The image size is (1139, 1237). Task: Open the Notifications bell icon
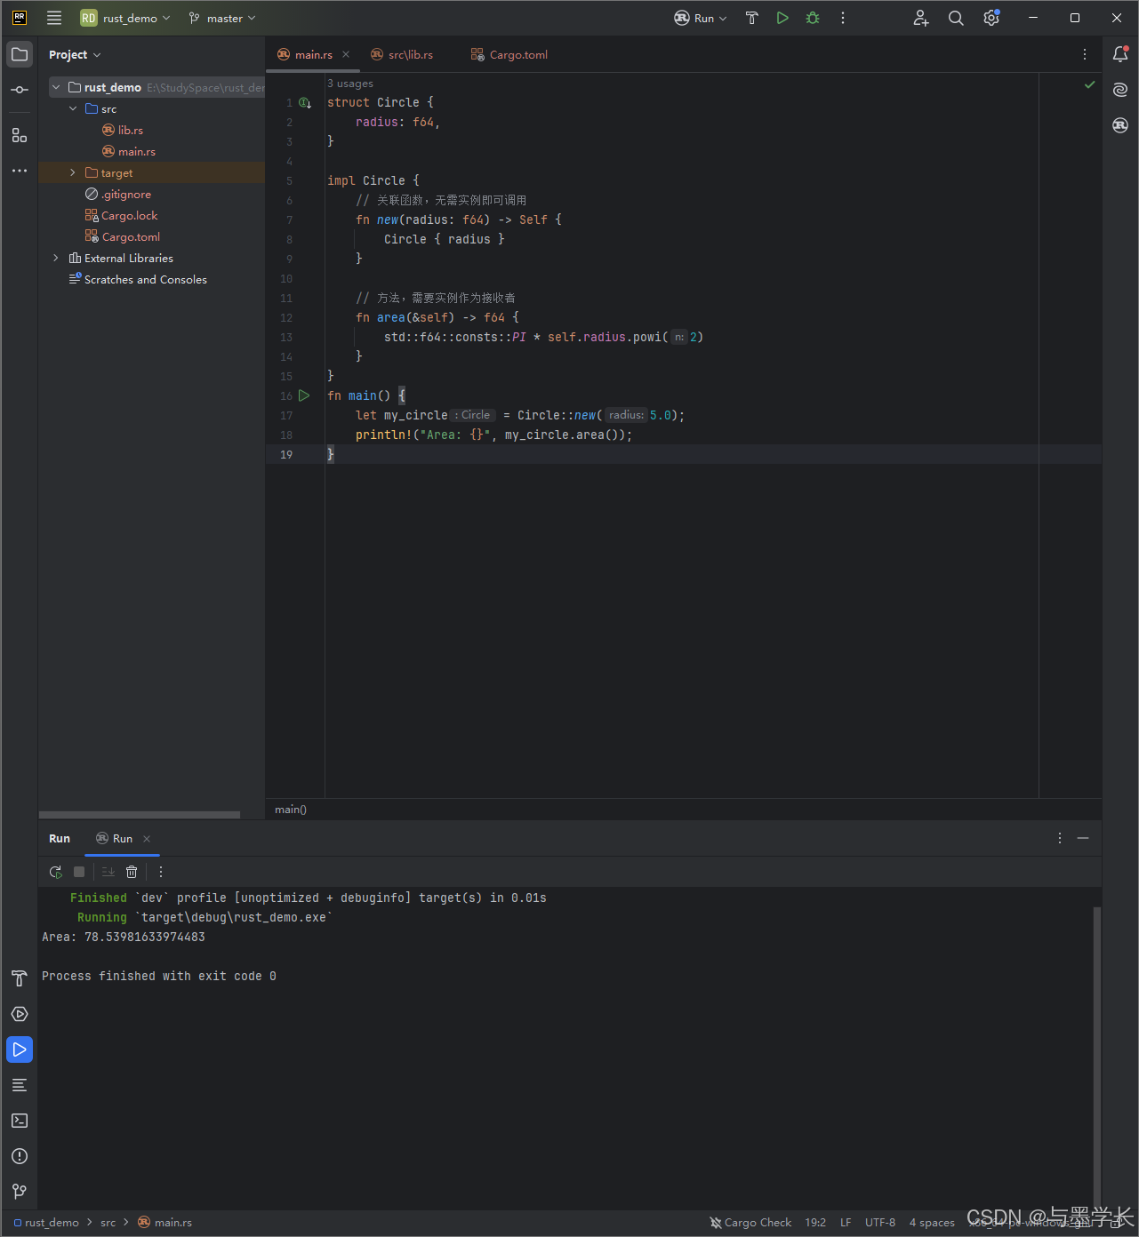click(x=1120, y=54)
